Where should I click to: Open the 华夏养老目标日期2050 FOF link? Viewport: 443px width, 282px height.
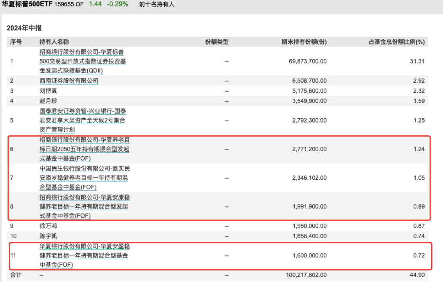click(x=84, y=149)
